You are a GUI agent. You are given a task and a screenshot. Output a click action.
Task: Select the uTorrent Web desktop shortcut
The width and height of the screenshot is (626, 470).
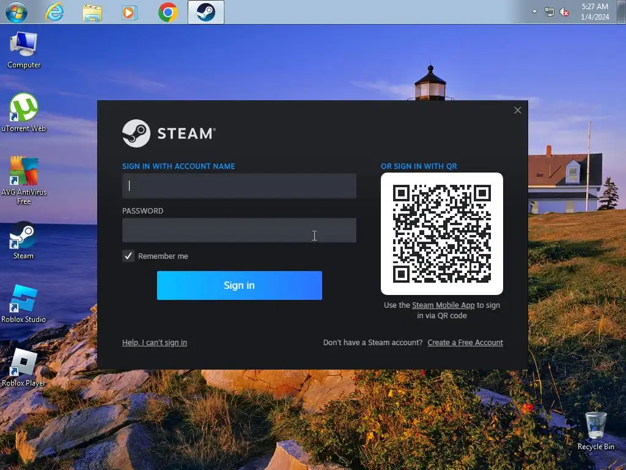(24, 113)
